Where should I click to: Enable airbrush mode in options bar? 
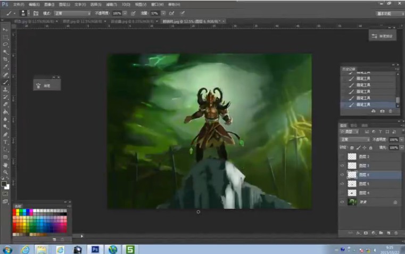click(171, 13)
